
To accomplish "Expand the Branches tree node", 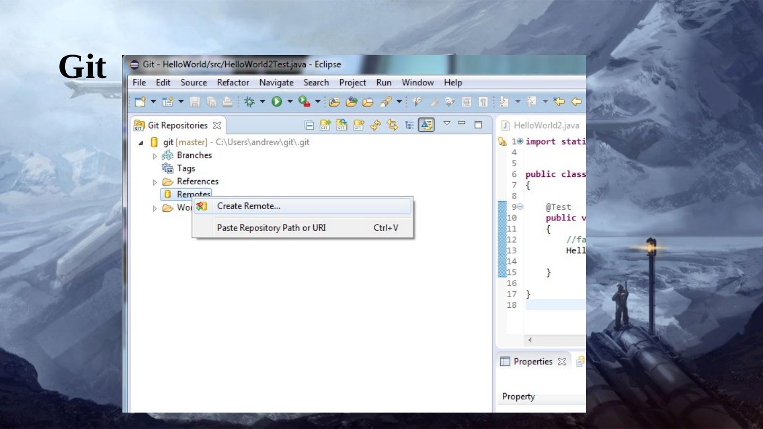I will pos(155,156).
